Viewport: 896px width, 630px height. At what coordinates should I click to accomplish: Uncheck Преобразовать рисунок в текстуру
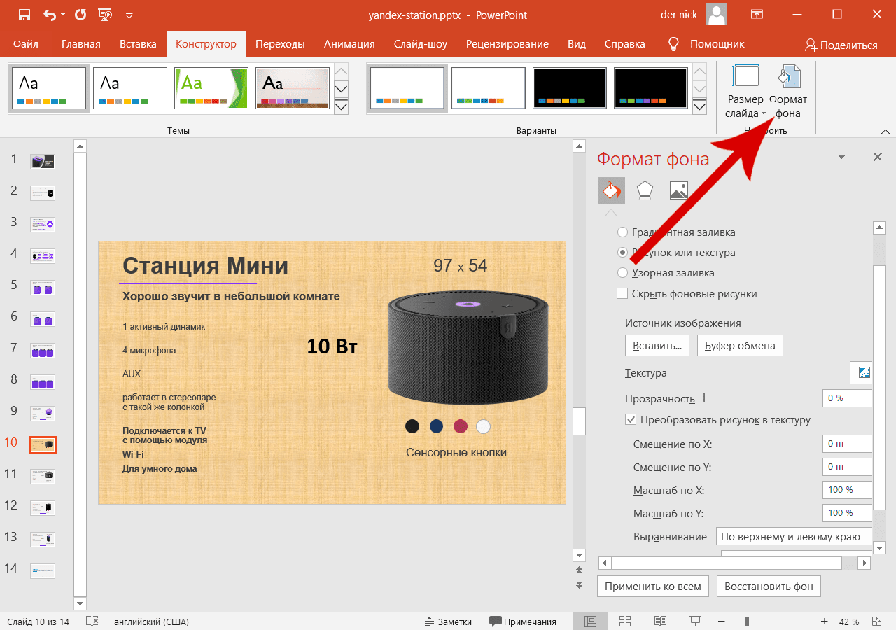[x=631, y=420]
